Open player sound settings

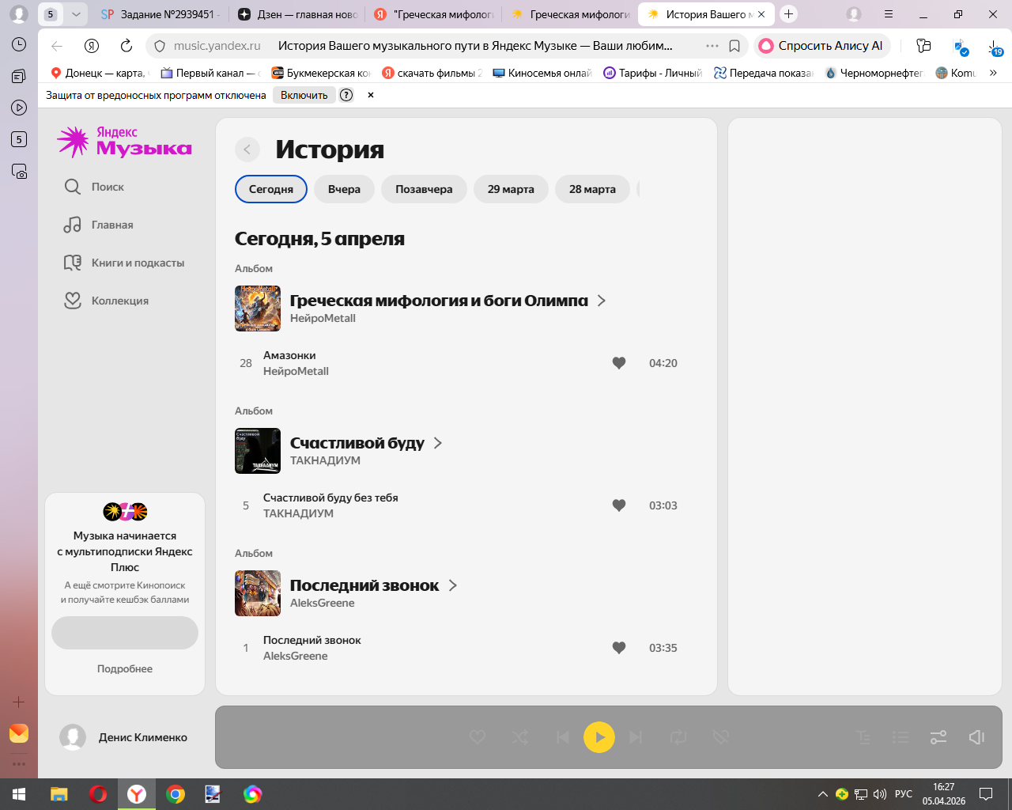point(938,737)
